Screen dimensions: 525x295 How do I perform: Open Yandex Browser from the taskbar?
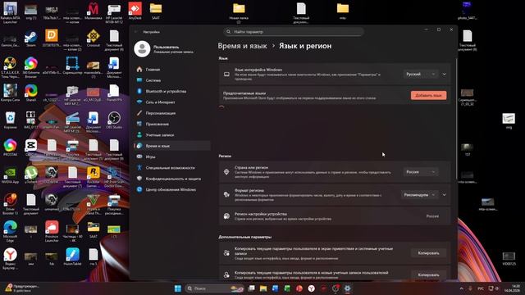[312, 288]
